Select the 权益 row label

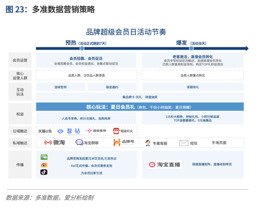point(20,114)
